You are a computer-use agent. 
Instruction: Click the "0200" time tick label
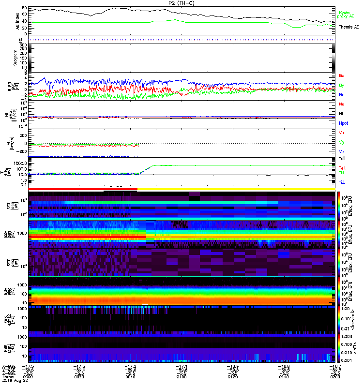[x=335, y=377]
